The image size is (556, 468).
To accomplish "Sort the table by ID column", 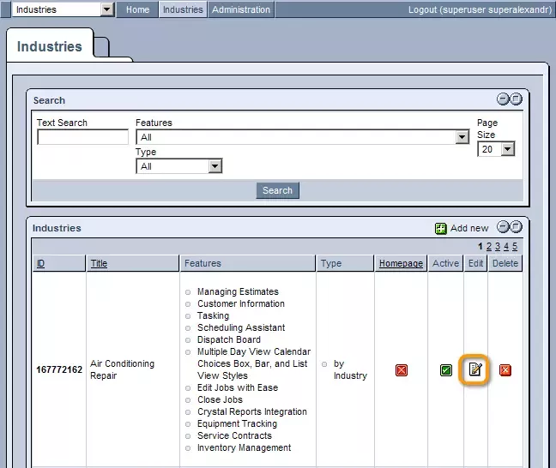I will [41, 264].
